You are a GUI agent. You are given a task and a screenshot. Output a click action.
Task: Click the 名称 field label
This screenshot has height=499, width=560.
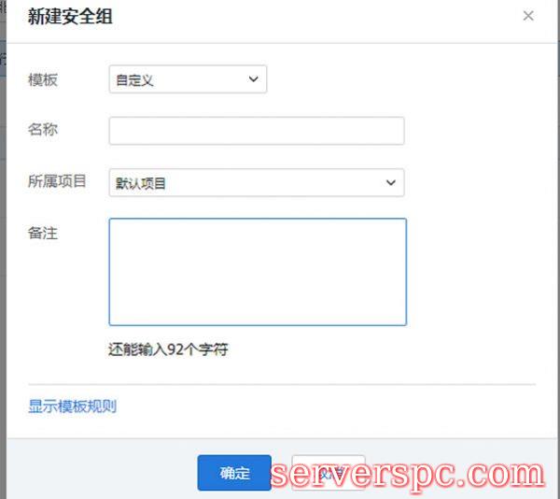tap(43, 129)
